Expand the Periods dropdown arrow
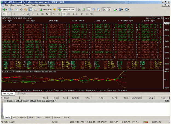This screenshot has height=124, width=171. coord(123,10)
